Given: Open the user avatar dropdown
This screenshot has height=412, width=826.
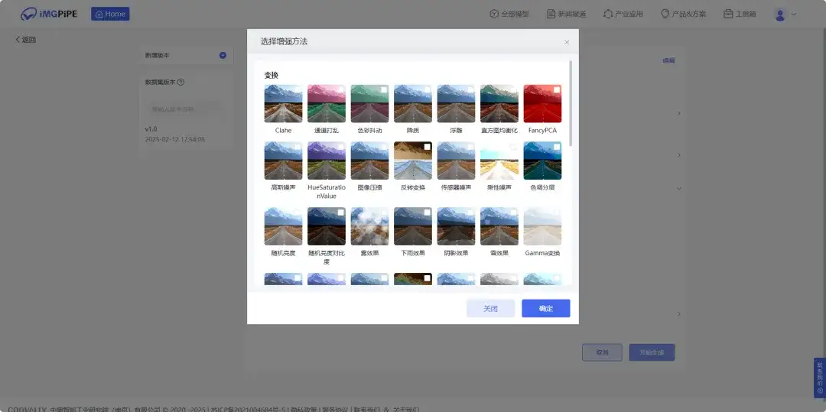Looking at the screenshot, I should click(x=785, y=14).
